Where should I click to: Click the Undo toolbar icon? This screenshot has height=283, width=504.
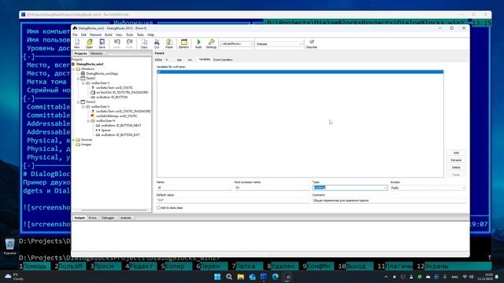117,44
